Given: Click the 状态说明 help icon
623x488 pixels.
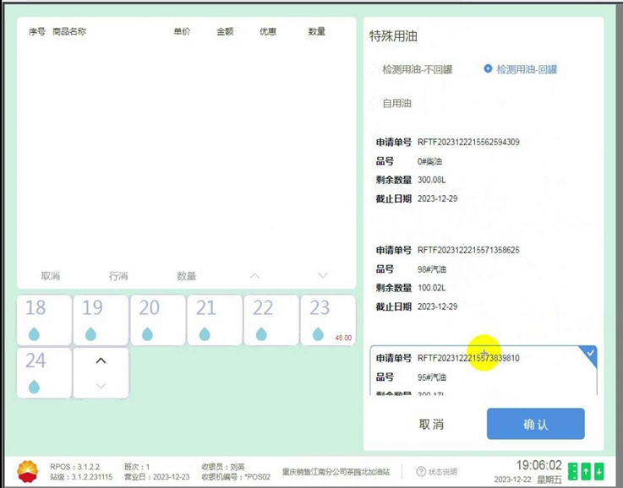Looking at the screenshot, I should pyautogui.click(x=421, y=471).
